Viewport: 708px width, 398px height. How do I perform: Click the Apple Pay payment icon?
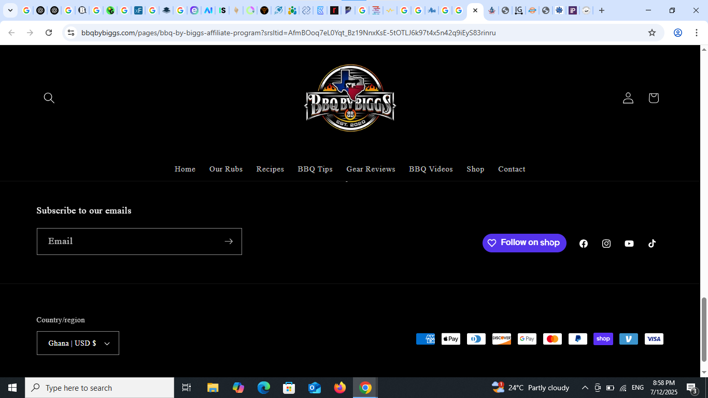coord(451,339)
